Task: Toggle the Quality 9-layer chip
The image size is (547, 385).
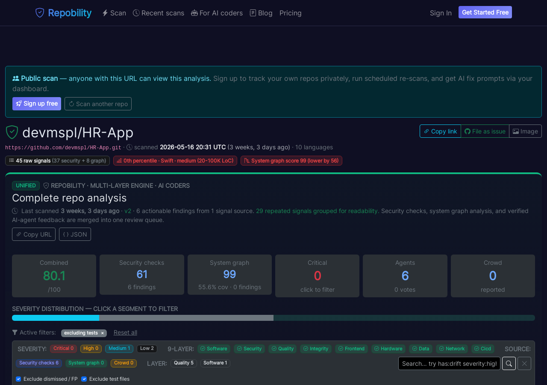Action: click(282, 349)
